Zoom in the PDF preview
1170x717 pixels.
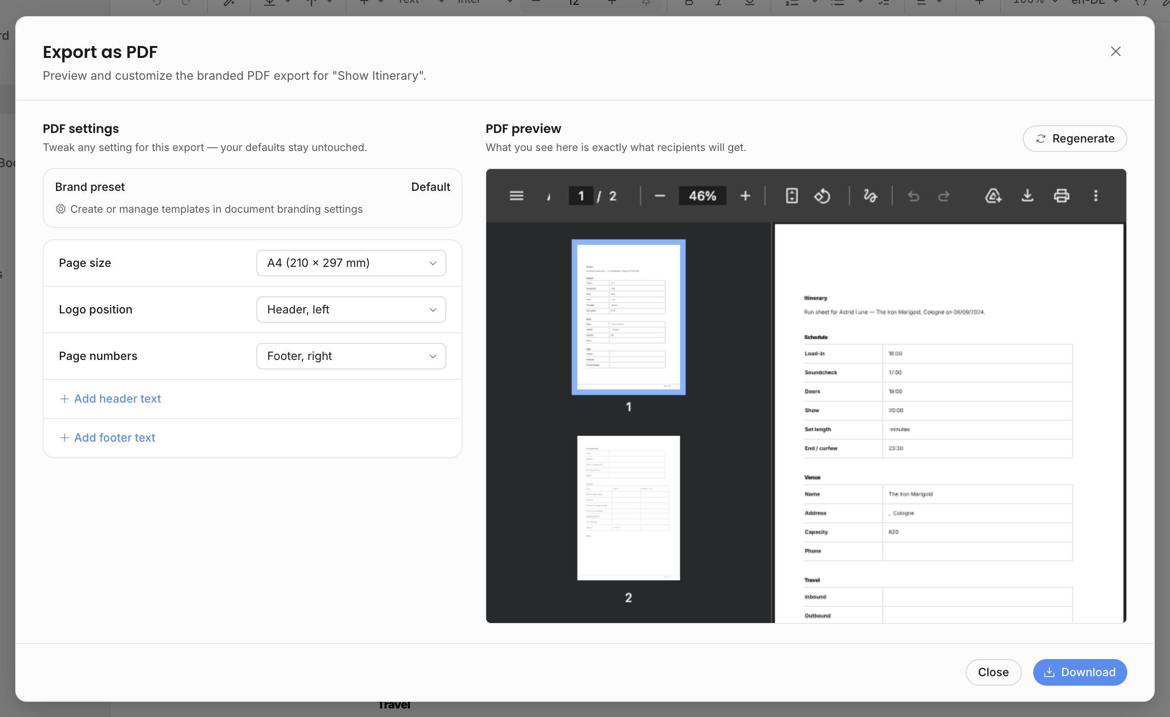click(745, 196)
